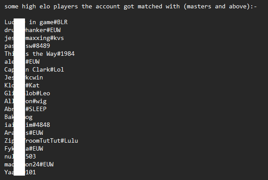Viewport: 268px width, 180px height.
Task: Click the entry ending sw#8489
Action: [x=27, y=46]
